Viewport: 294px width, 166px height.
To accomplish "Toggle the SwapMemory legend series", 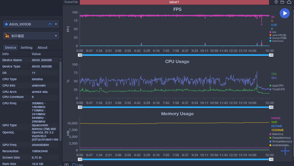I will 280,138.
